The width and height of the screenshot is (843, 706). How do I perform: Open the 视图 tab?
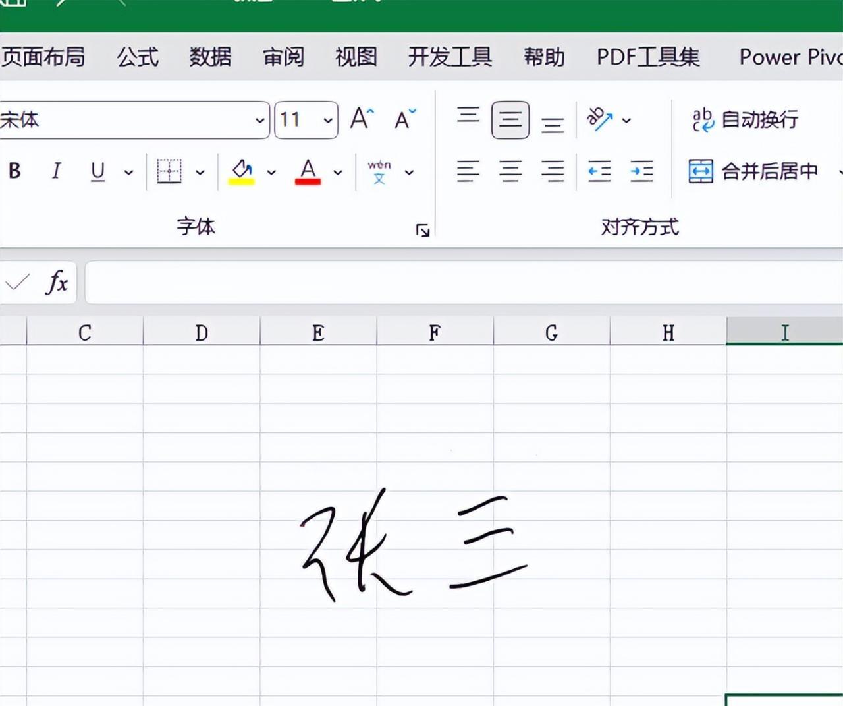356,57
